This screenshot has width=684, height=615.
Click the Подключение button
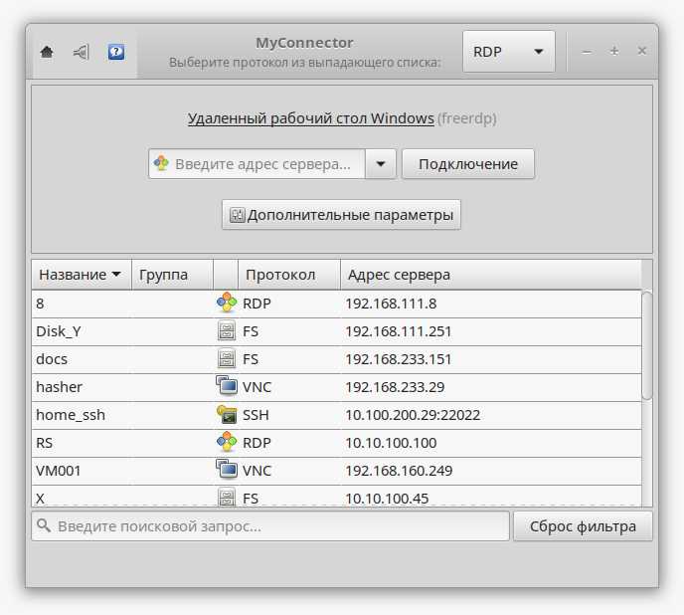point(468,164)
